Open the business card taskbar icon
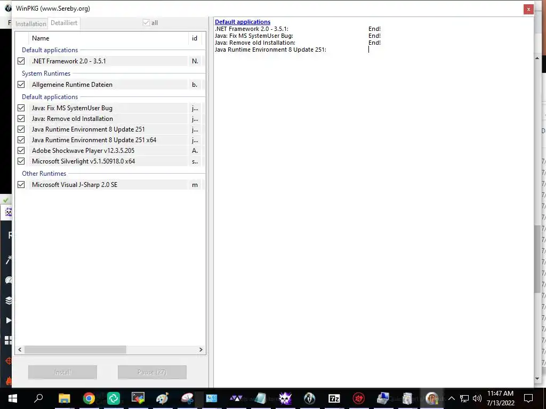 (x=211, y=398)
